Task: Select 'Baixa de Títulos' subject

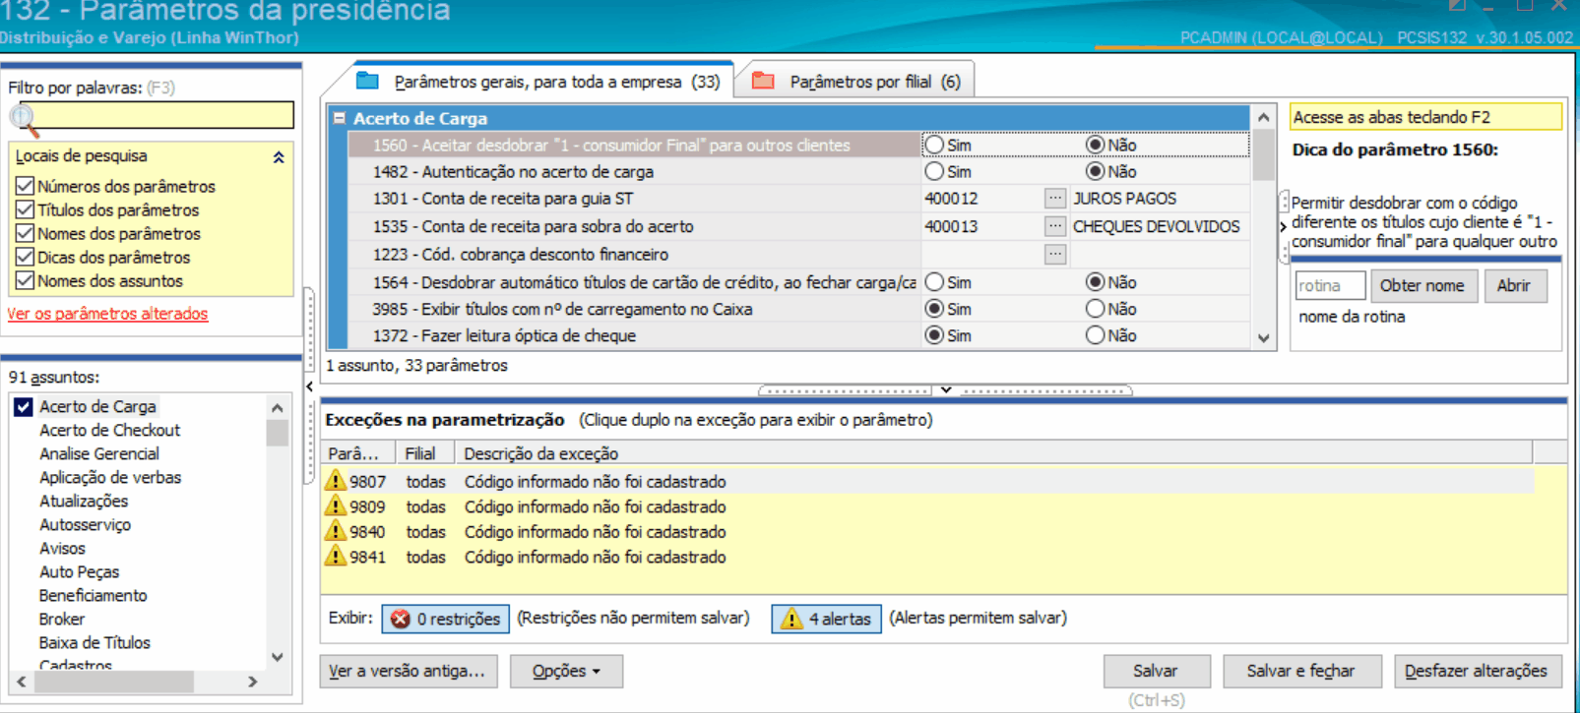Action: click(x=95, y=642)
